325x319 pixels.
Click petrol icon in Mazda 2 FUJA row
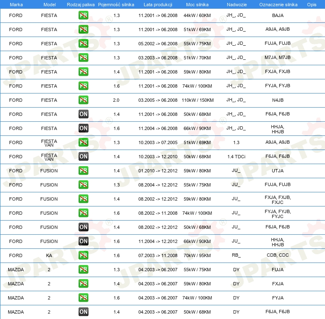pyautogui.click(x=83, y=269)
